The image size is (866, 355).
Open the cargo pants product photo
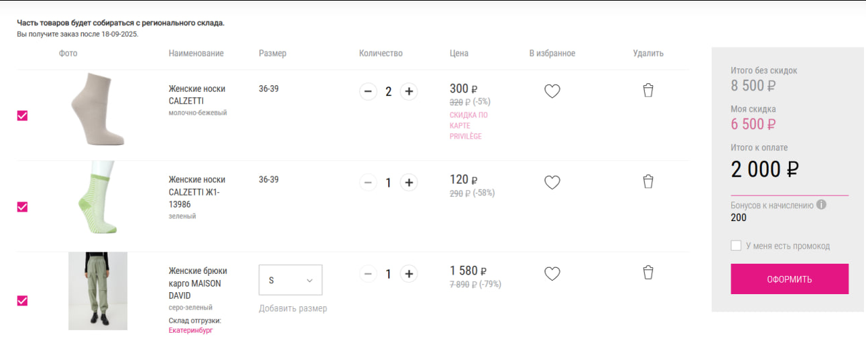click(x=98, y=291)
